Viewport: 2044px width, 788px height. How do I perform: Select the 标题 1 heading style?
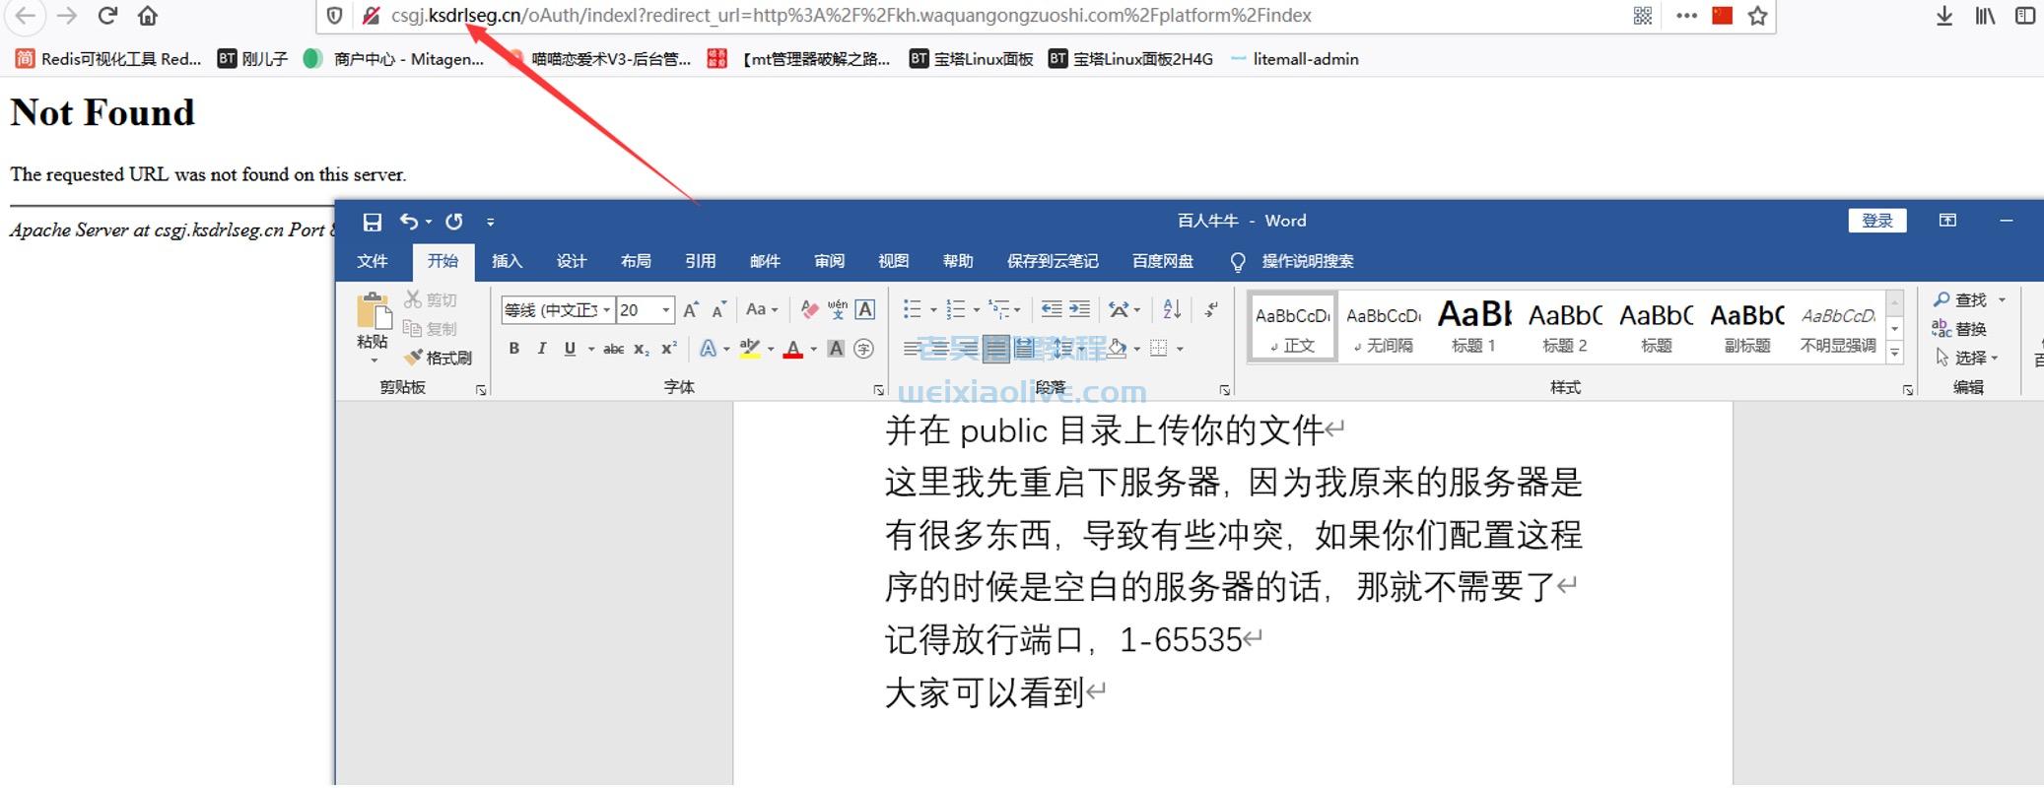1473,326
